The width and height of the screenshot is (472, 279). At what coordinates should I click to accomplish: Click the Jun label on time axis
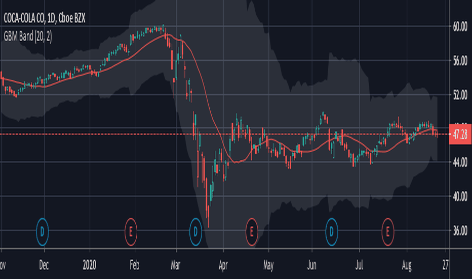pyautogui.click(x=312, y=265)
